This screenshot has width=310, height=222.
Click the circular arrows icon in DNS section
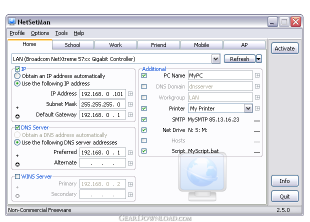tap(17, 164)
